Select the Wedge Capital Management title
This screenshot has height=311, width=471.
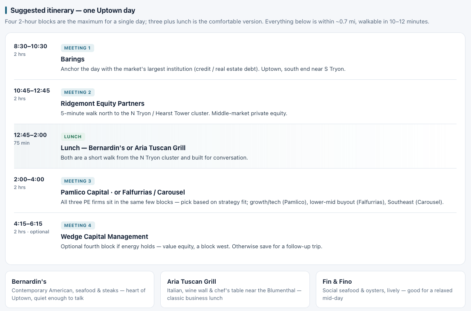104,237
